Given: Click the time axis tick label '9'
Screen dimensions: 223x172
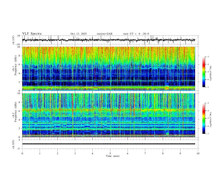Looking at the screenshot, I should [x=180, y=153].
